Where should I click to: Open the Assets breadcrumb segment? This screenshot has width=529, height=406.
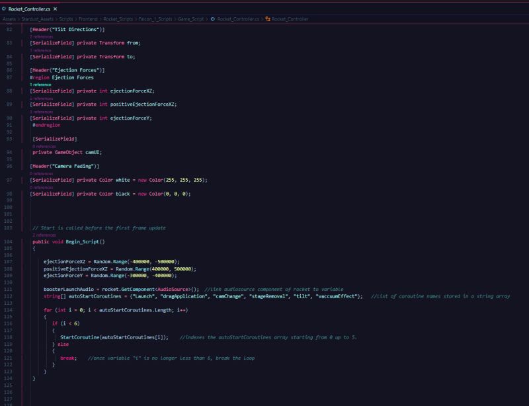coord(9,19)
